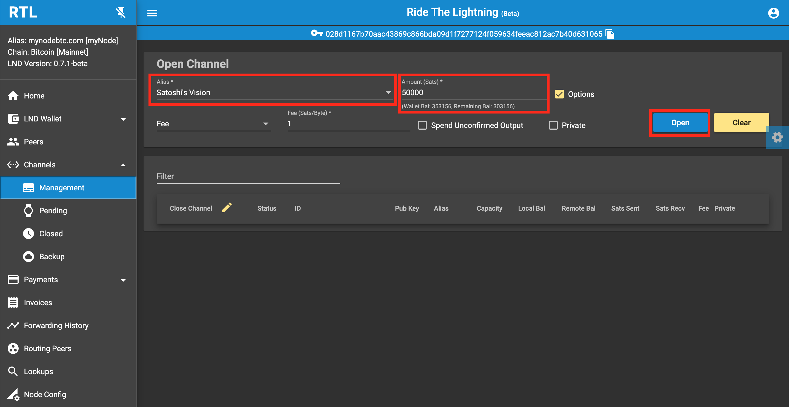This screenshot has width=789, height=407.
Task: Expand the Payments submenu arrow
Action: tap(124, 280)
